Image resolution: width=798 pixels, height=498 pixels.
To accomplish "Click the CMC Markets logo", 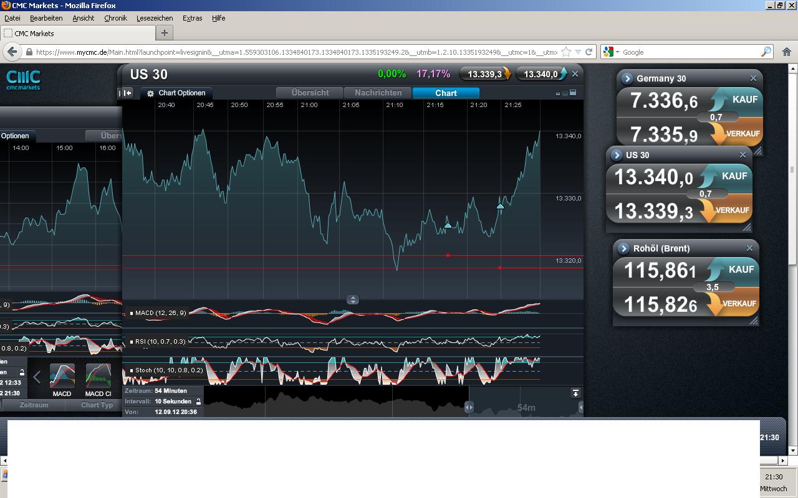I will (x=23, y=80).
